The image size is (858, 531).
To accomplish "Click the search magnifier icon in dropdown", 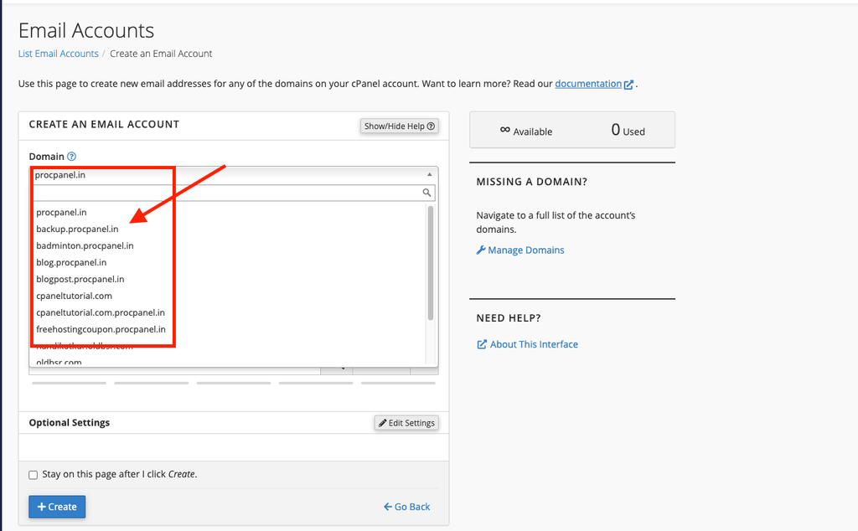I will (426, 193).
